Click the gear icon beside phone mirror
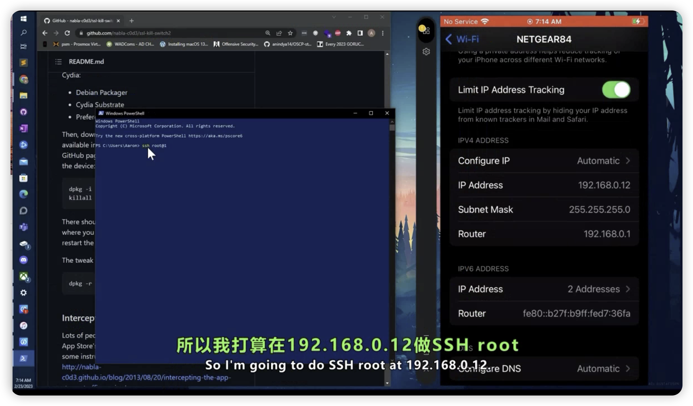Screen dimensions: 693x406 tap(426, 52)
